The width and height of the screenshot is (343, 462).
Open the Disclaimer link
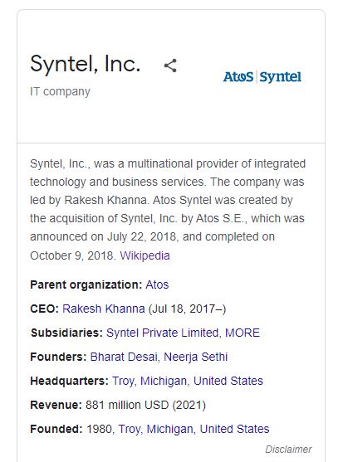[288, 450]
